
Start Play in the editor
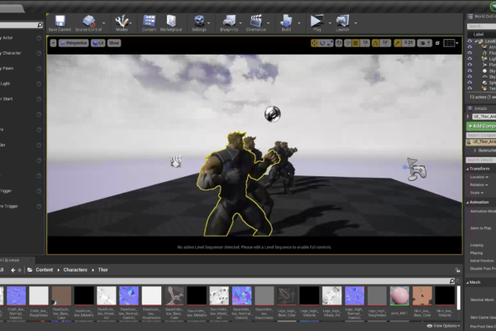pos(317,21)
